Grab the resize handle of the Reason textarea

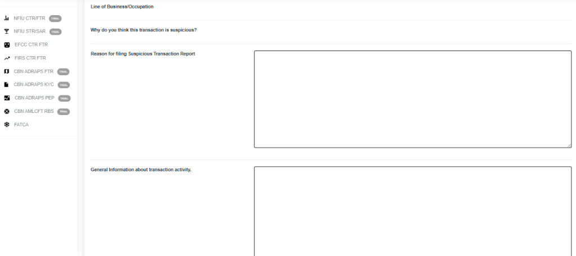pos(569,145)
